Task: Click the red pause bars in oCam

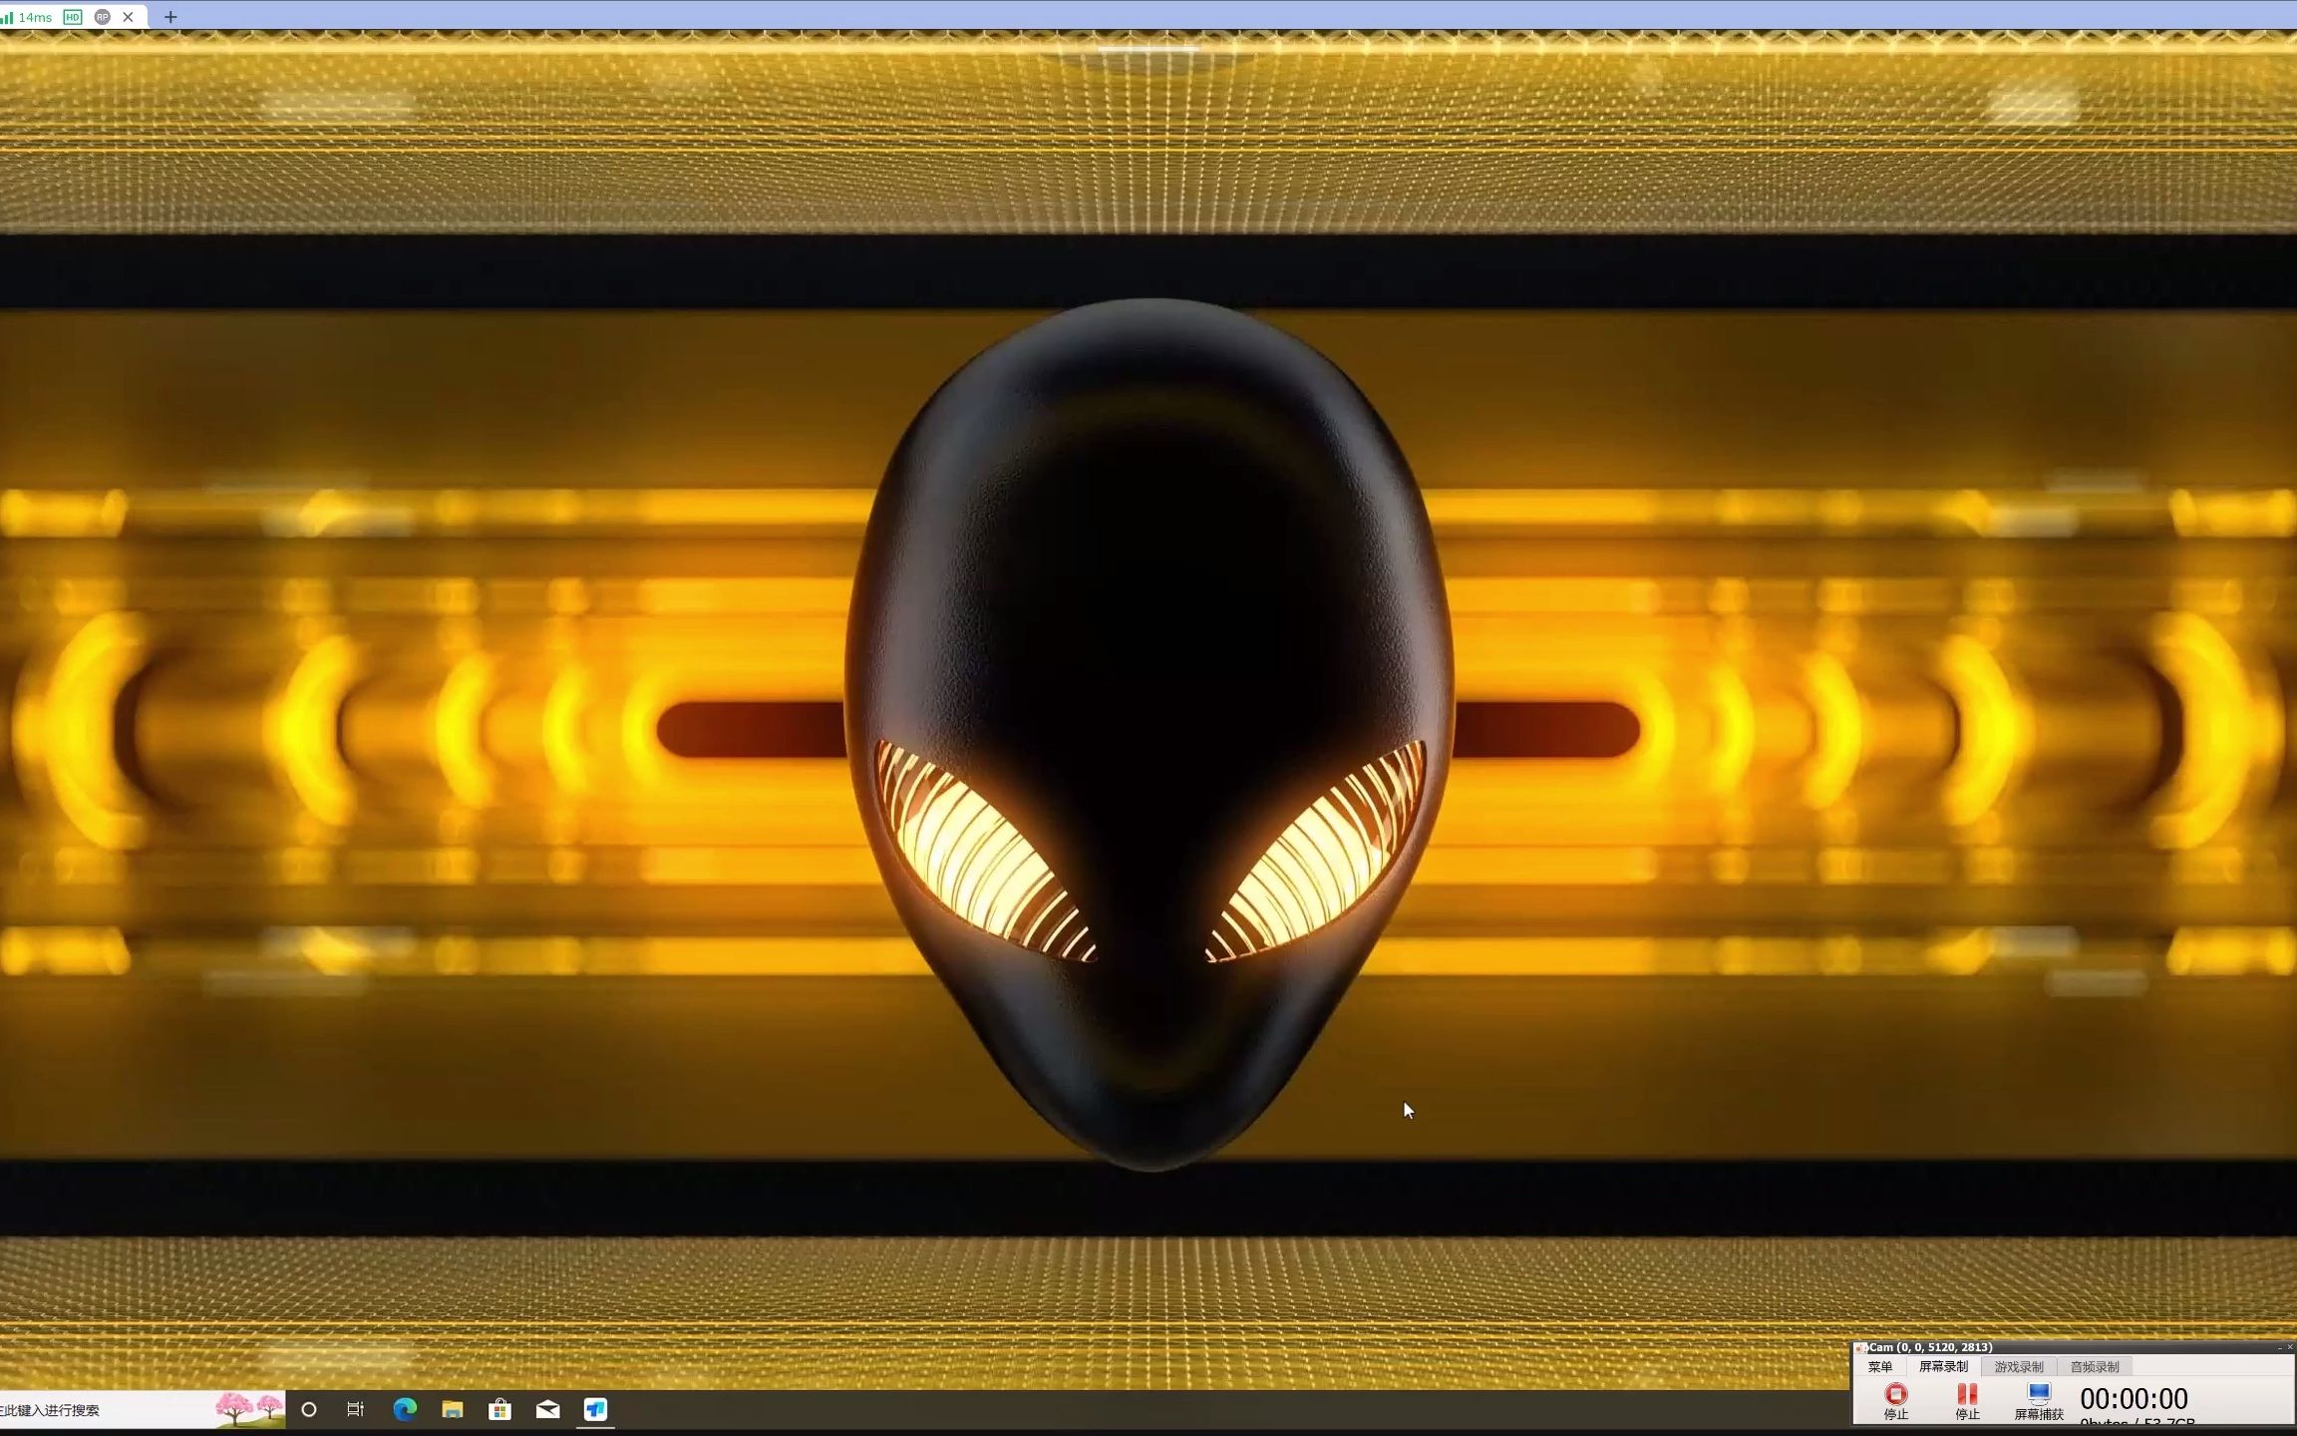Action: (x=1966, y=1394)
